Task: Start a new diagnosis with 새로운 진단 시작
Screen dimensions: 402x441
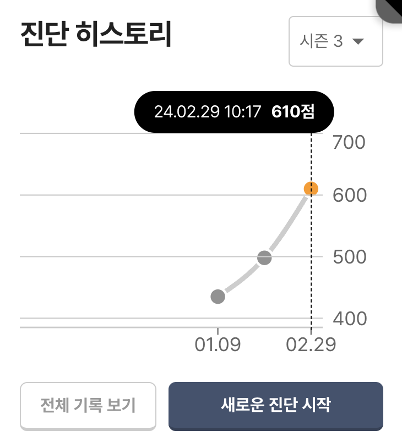Action: (x=276, y=406)
